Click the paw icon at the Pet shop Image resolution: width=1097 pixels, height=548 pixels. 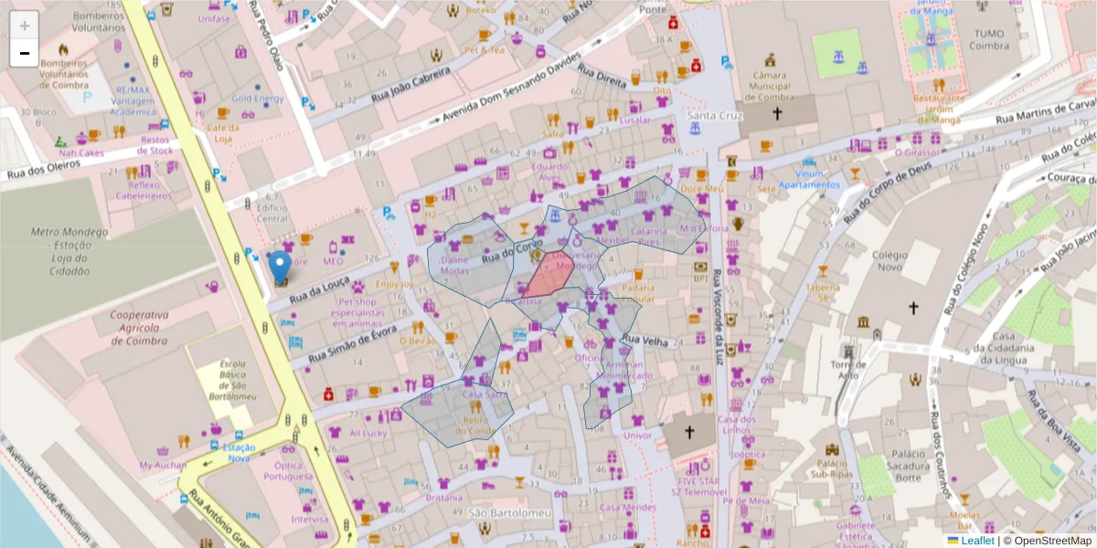point(358,288)
